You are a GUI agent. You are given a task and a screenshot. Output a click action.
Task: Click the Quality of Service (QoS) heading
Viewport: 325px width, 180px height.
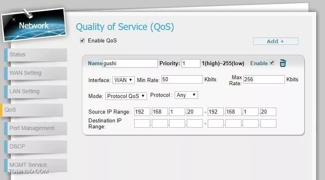click(x=125, y=27)
